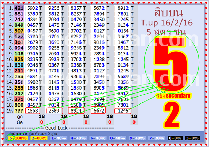Select the 4=40% summary badge
The height and width of the screenshot is (147, 209).
pyautogui.click(x=78, y=138)
